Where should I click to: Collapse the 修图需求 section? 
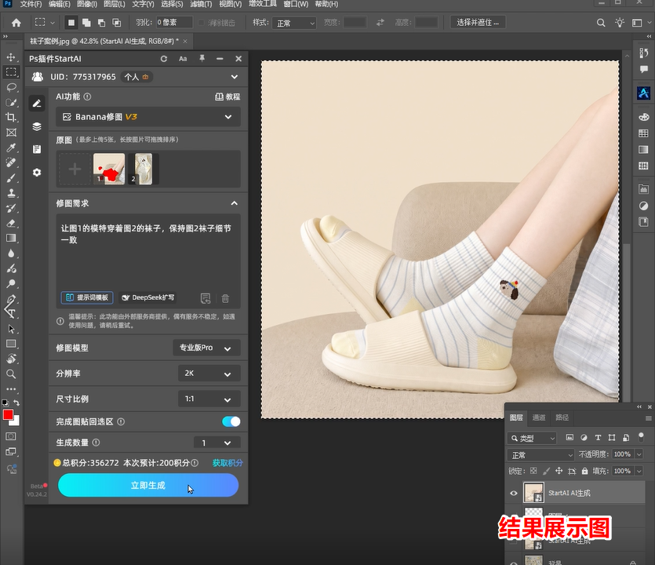coord(235,203)
